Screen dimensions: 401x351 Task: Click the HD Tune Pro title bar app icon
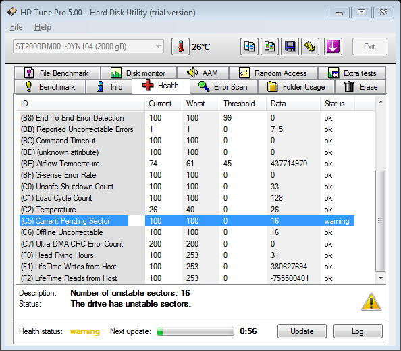[x=11, y=12]
